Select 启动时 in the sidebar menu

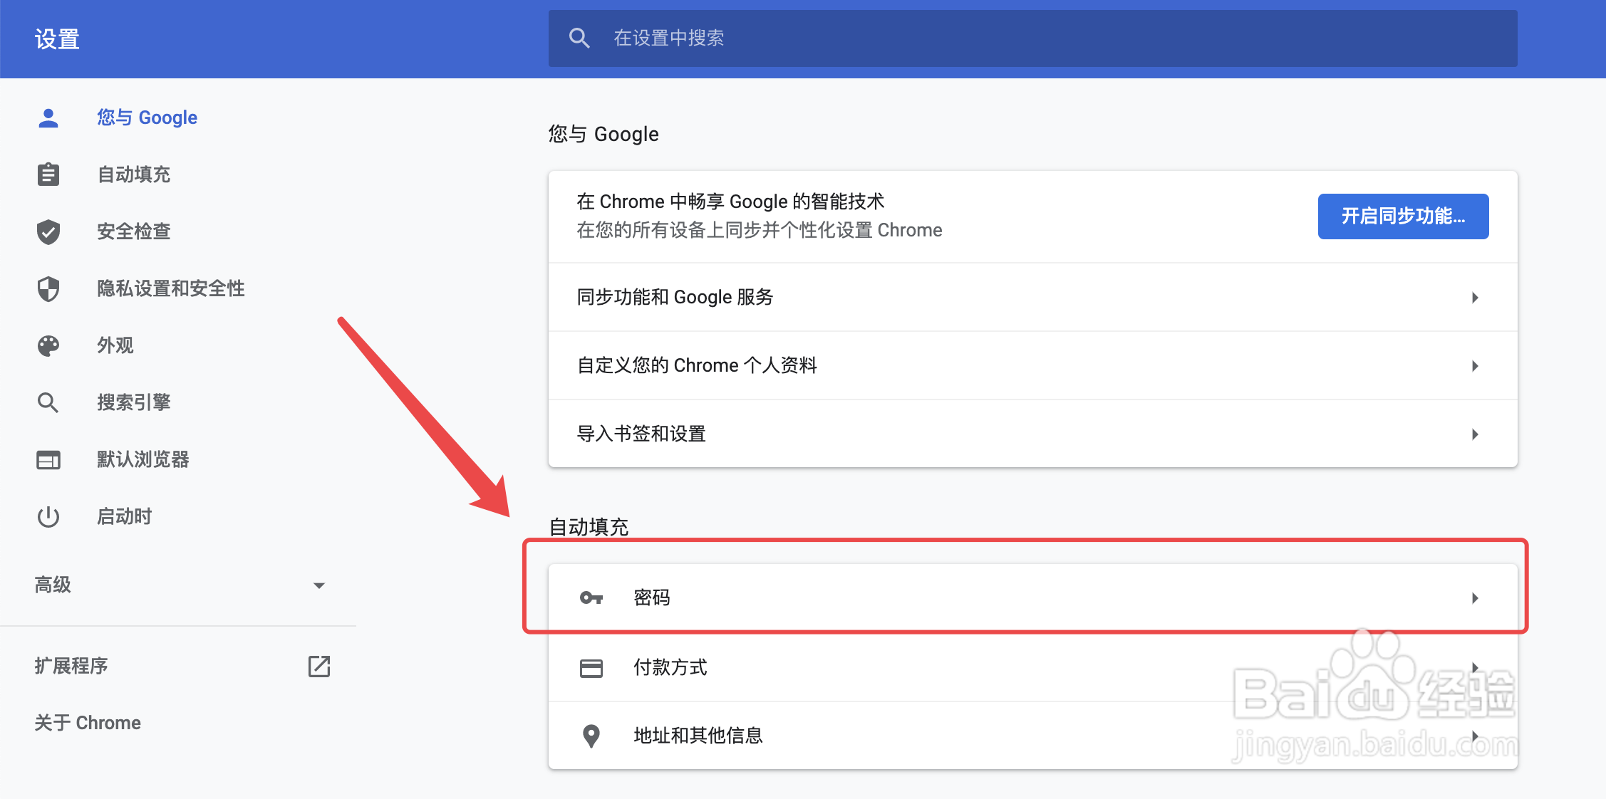point(125,516)
